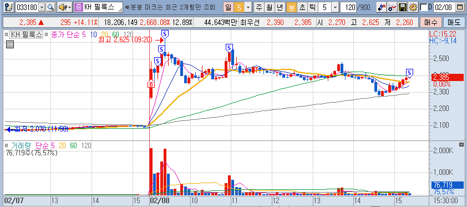Viewport: 467px width, 207px height.
Task: Click the purple 증 market badge
Action: click(x=78, y=7)
